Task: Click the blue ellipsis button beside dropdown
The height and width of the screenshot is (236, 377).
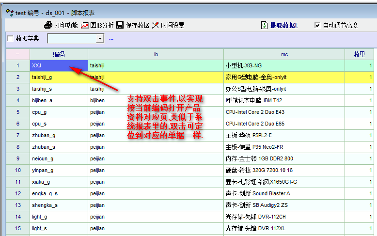Action: (111, 39)
